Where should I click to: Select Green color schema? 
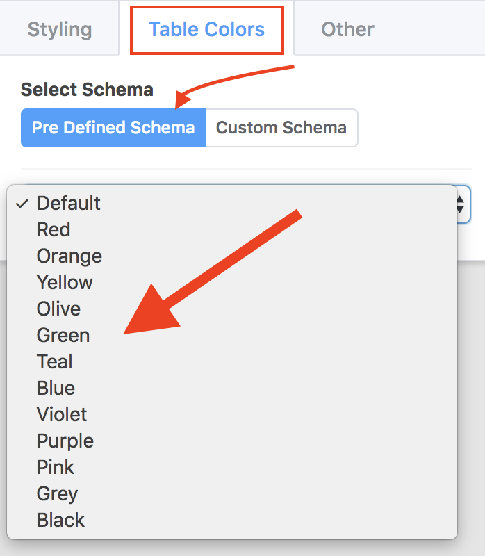[x=63, y=335]
